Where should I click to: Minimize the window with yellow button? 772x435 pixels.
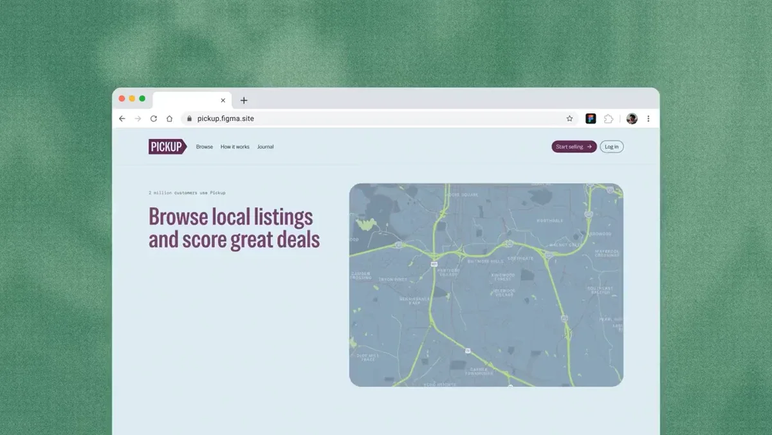click(132, 98)
